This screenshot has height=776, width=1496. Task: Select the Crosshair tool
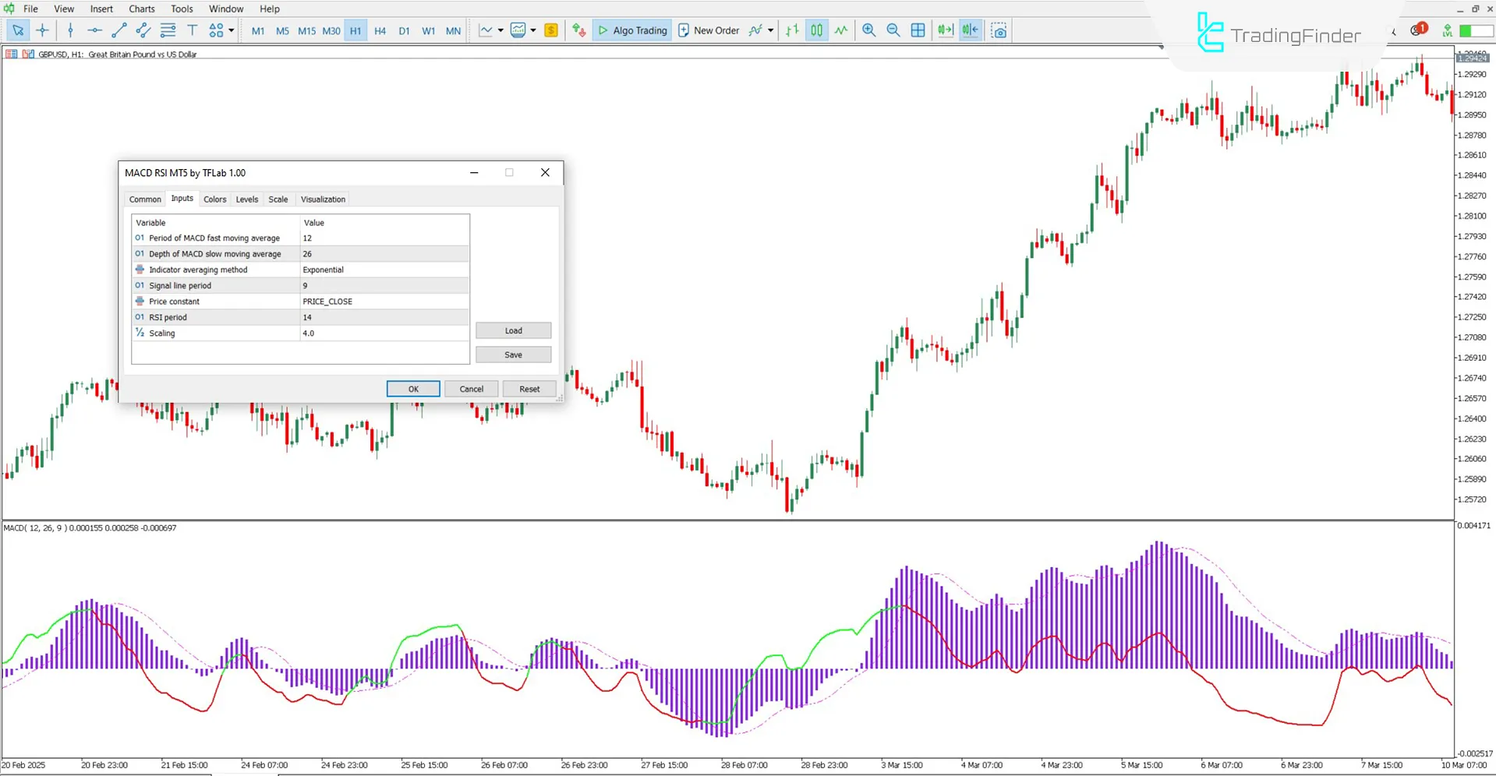pos(43,30)
